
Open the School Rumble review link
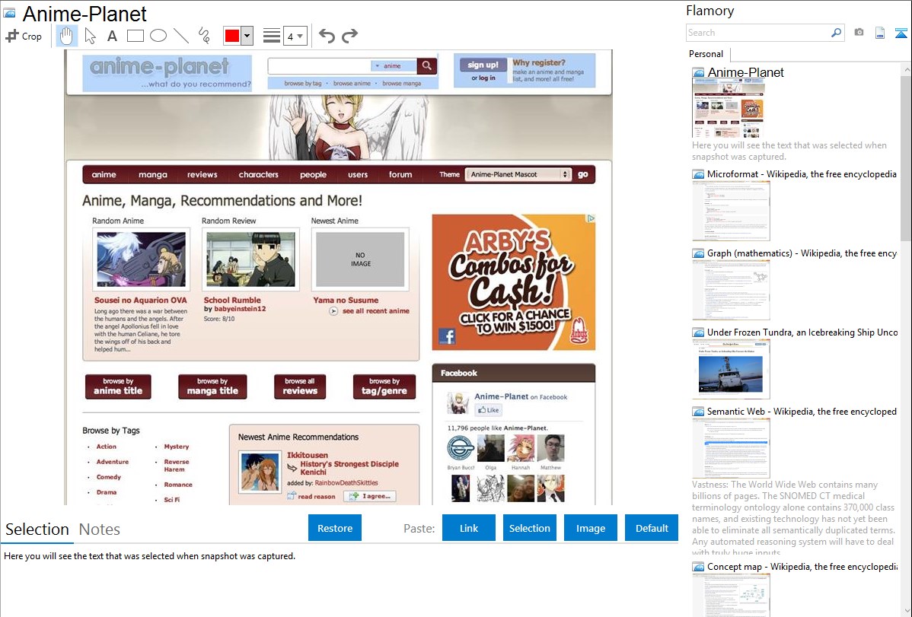[232, 300]
